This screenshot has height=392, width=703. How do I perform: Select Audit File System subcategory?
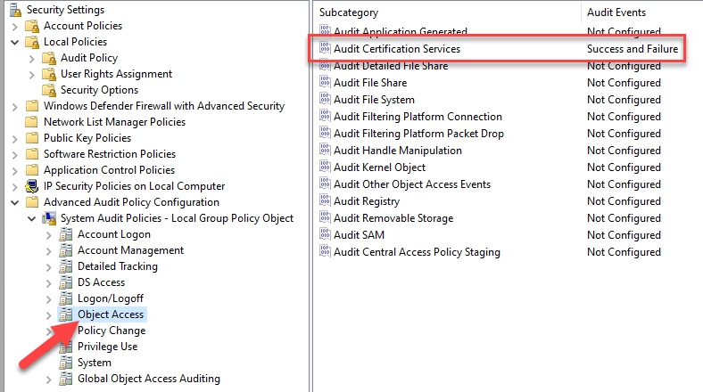click(x=374, y=100)
